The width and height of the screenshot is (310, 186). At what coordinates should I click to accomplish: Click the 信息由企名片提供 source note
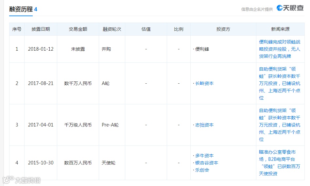tap(257, 9)
